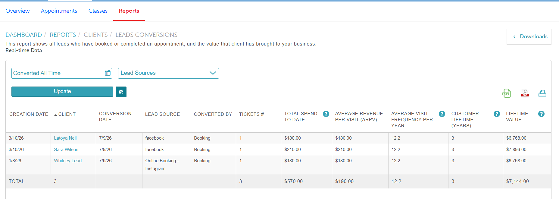This screenshot has height=199, width=559.
Task: Click 7/9/26 conversion date in Whitney Lead row
Action: pos(105,161)
